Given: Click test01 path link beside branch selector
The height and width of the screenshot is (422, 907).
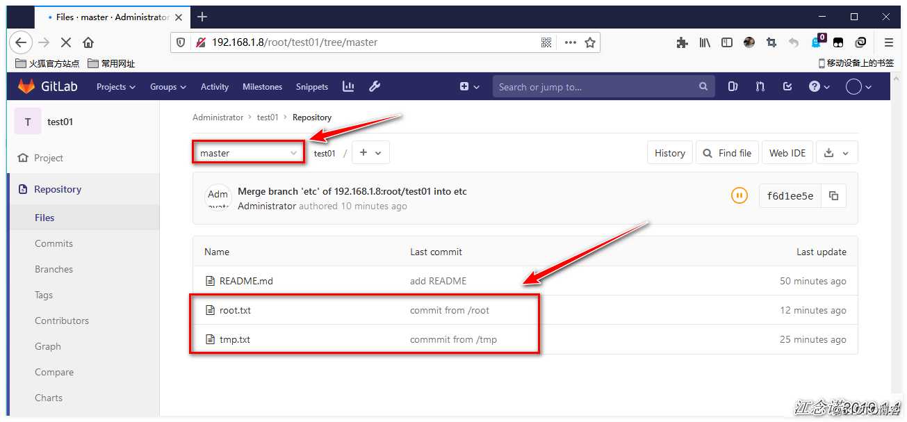Looking at the screenshot, I should pos(325,154).
